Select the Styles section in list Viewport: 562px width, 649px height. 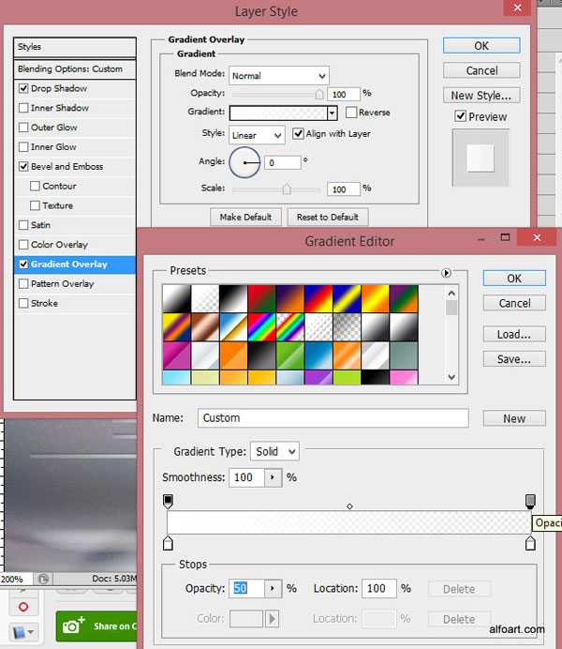(x=75, y=47)
